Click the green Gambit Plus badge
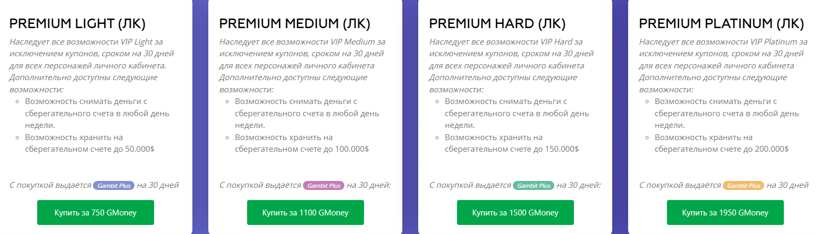This screenshot has height=234, width=820. [534, 186]
